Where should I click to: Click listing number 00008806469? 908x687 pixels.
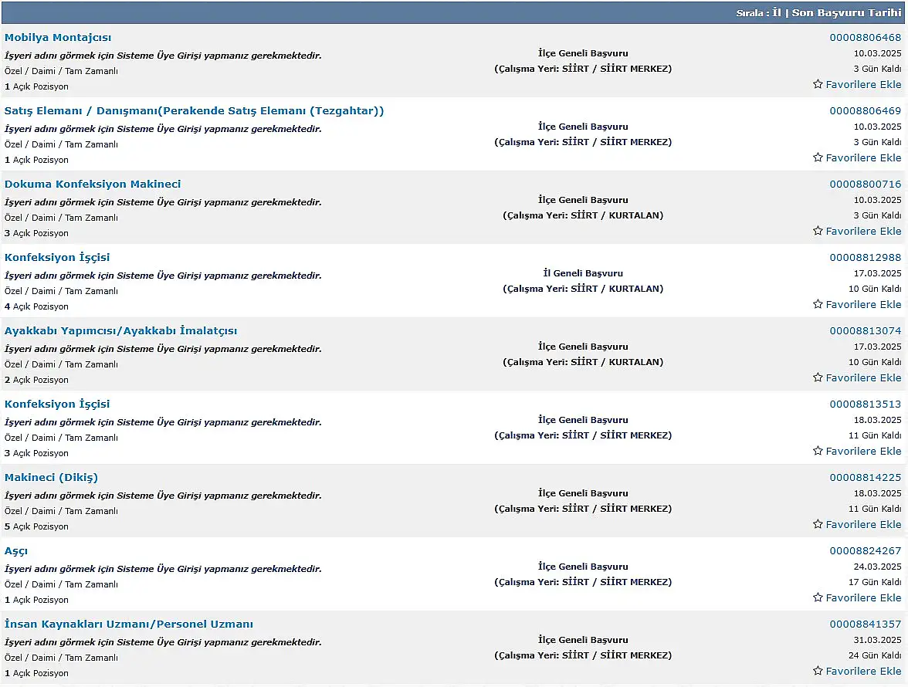[x=865, y=111]
